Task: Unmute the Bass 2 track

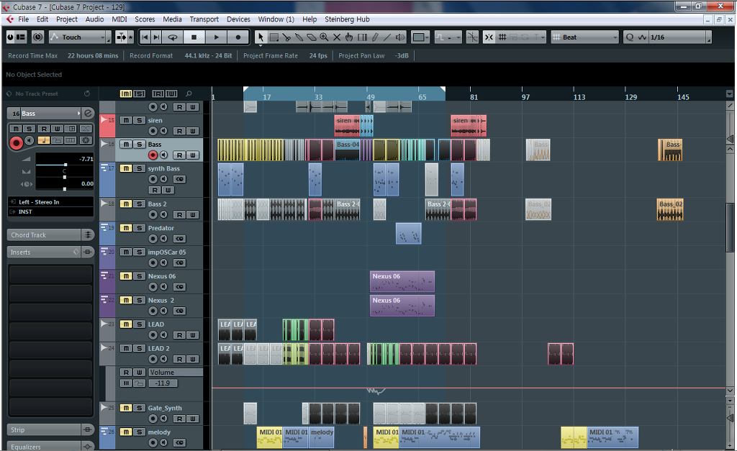Action: pos(126,204)
